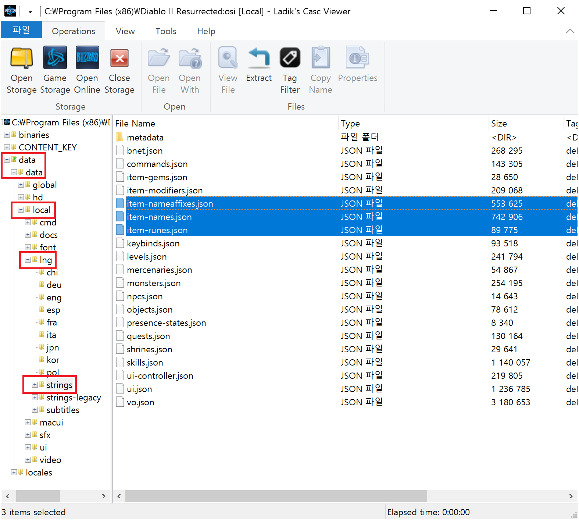
Task: Select the monsters.json file
Action: 154,283
